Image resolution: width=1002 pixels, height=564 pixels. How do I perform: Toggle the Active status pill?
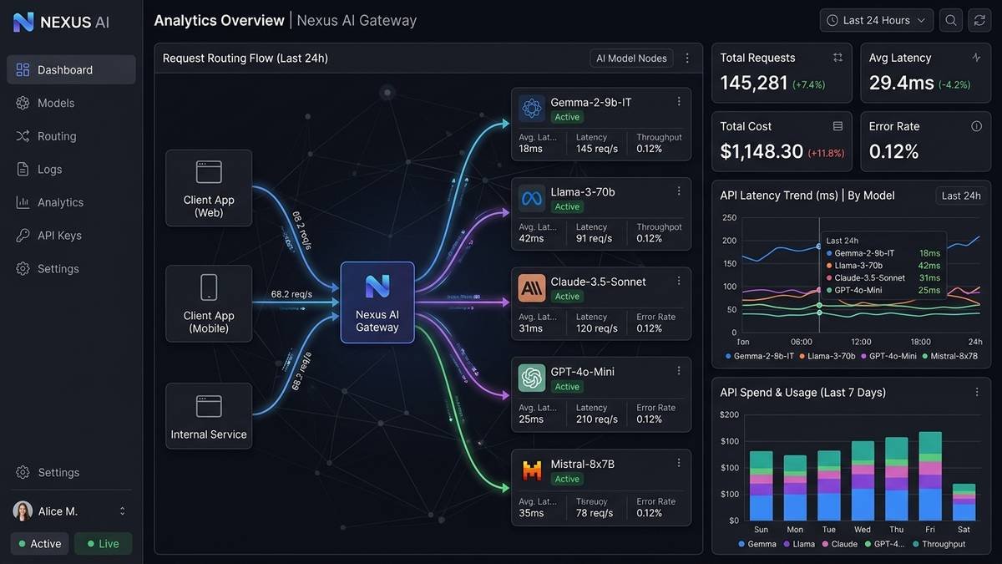40,544
